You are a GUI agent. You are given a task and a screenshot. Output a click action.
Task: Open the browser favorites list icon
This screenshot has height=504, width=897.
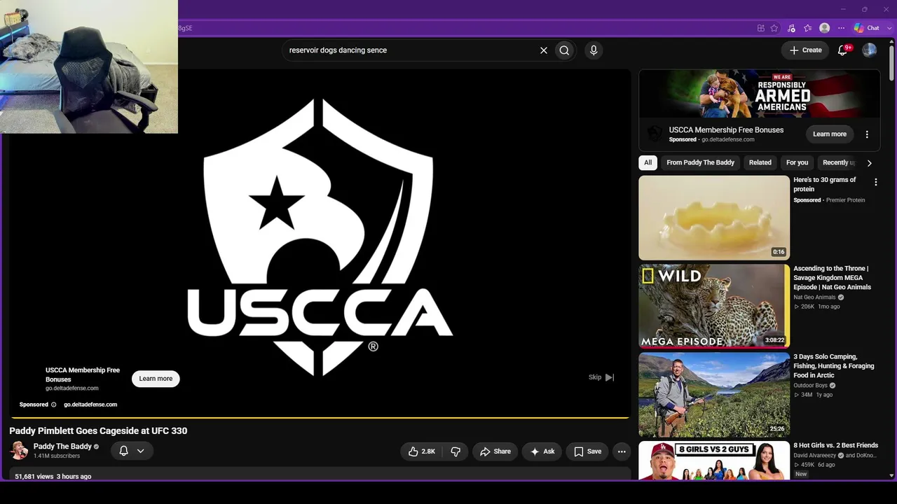(x=808, y=28)
